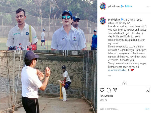
Task: Click the Post comment button
Action: click(x=147, y=109)
